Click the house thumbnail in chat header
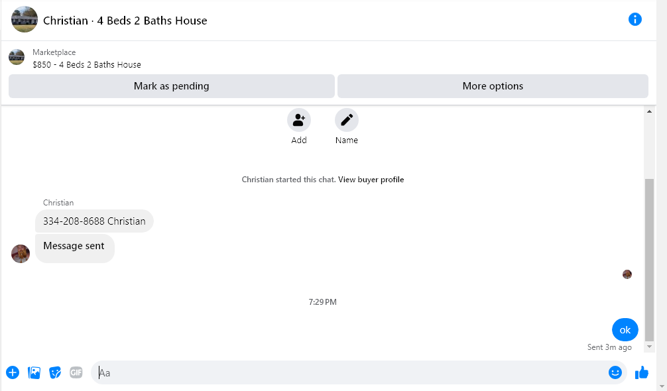 (25, 20)
